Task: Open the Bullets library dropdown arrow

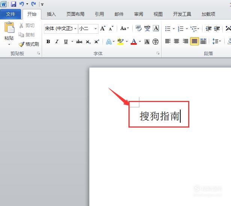Action: (174, 29)
